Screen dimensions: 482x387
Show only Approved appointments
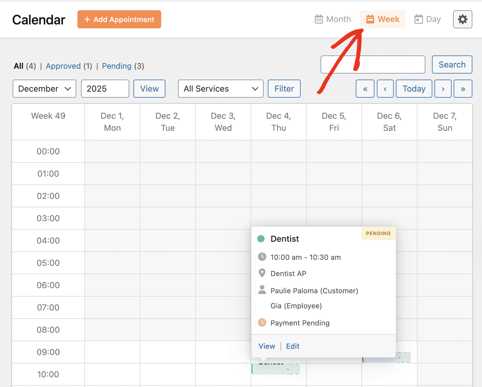click(x=63, y=66)
